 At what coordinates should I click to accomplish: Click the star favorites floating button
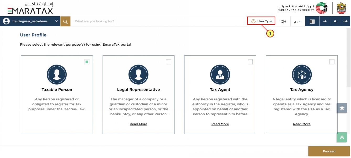point(342,108)
